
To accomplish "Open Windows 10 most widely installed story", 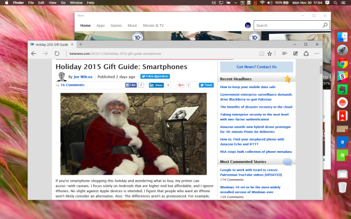I will (250, 189).
